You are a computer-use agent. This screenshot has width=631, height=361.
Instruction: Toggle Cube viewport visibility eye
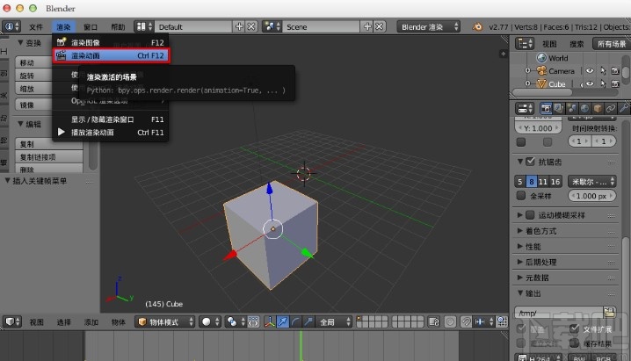click(590, 83)
